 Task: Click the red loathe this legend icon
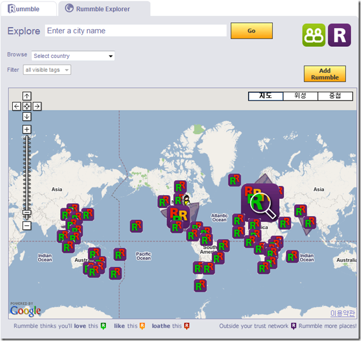187,326
